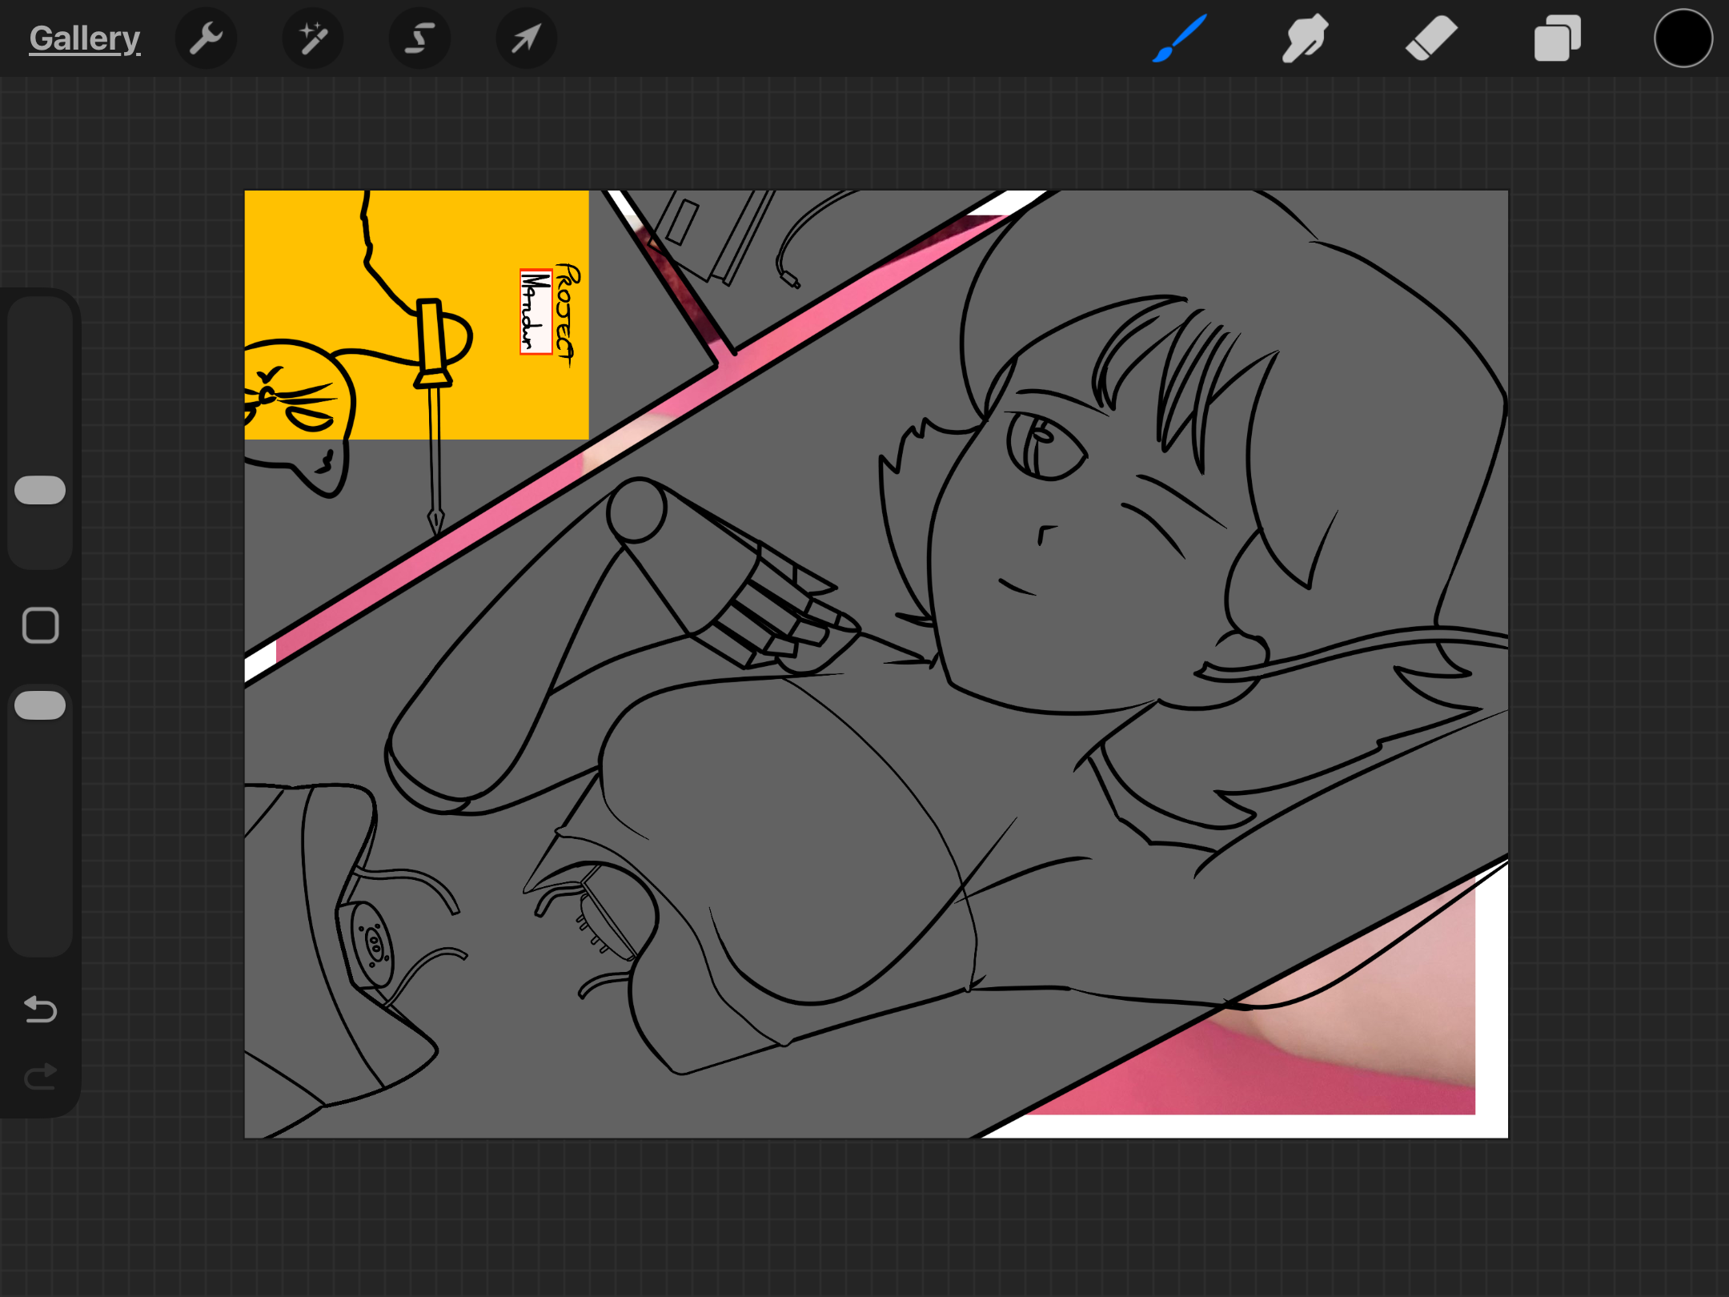
Task: Select the Eraser tool
Action: 1431,38
